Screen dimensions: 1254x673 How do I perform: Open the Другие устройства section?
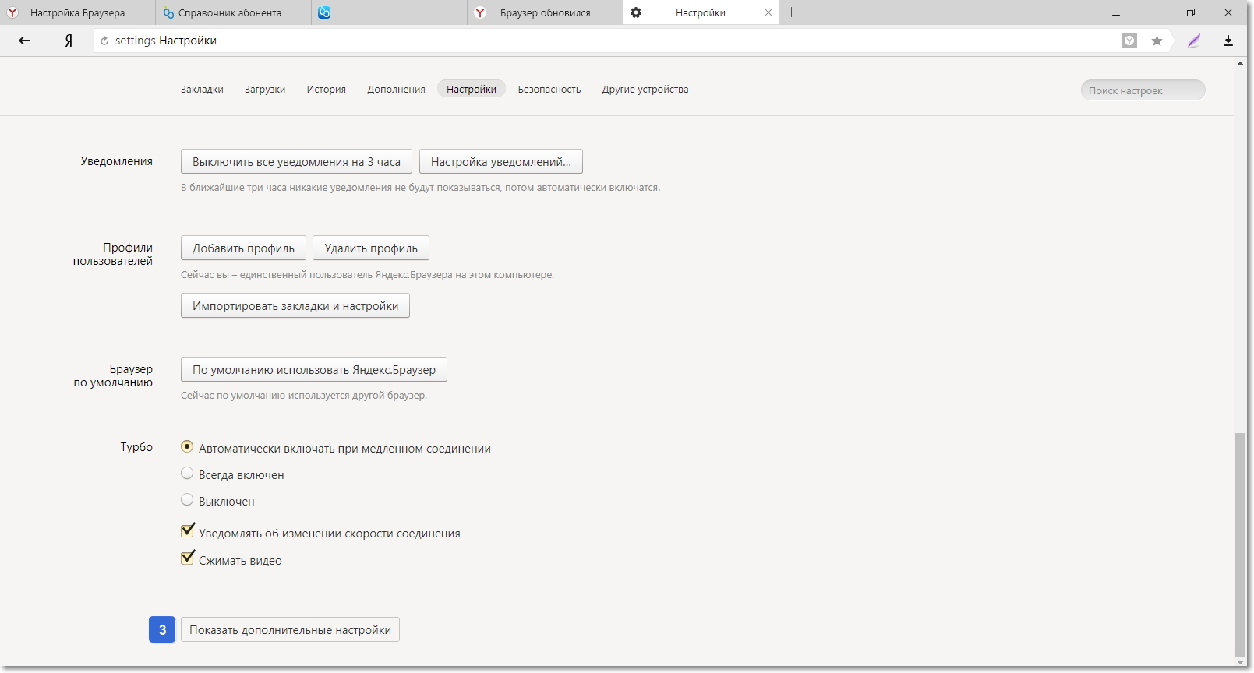coord(645,90)
